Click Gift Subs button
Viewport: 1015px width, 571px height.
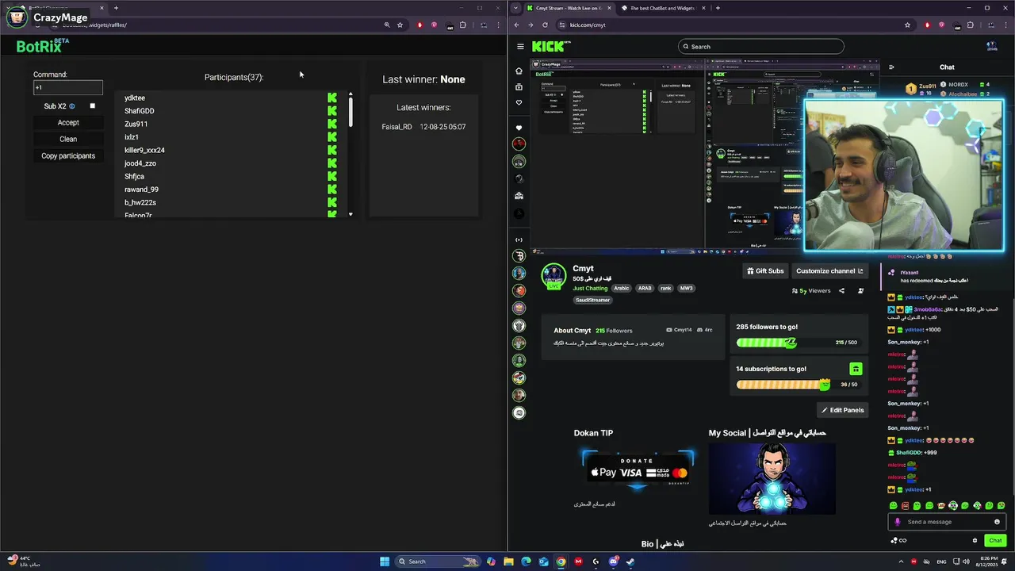click(x=765, y=270)
